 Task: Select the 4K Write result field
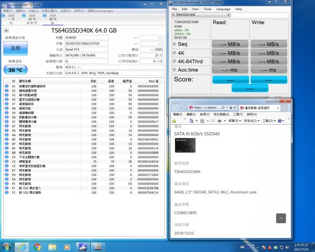click(x=269, y=53)
